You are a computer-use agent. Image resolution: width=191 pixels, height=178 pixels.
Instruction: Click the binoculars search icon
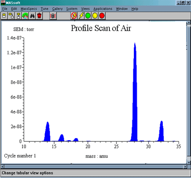(x=32, y=16)
